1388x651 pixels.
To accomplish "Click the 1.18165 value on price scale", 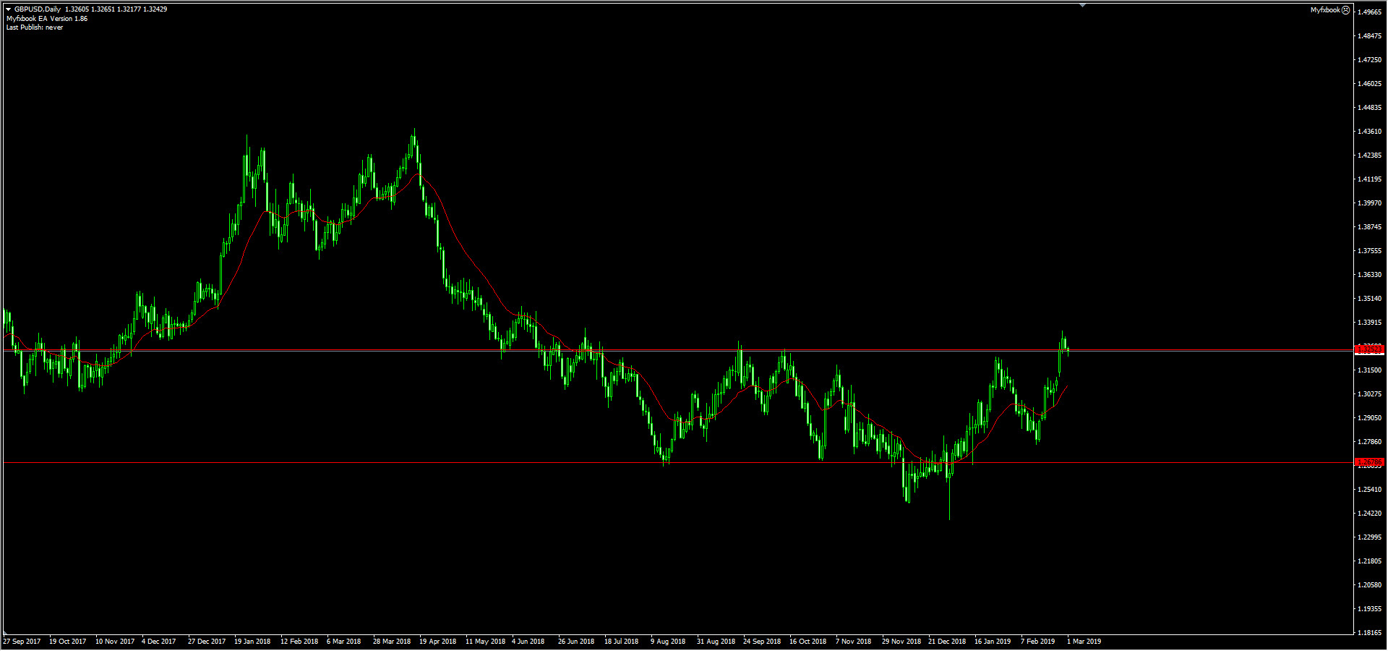I will pos(1369,633).
